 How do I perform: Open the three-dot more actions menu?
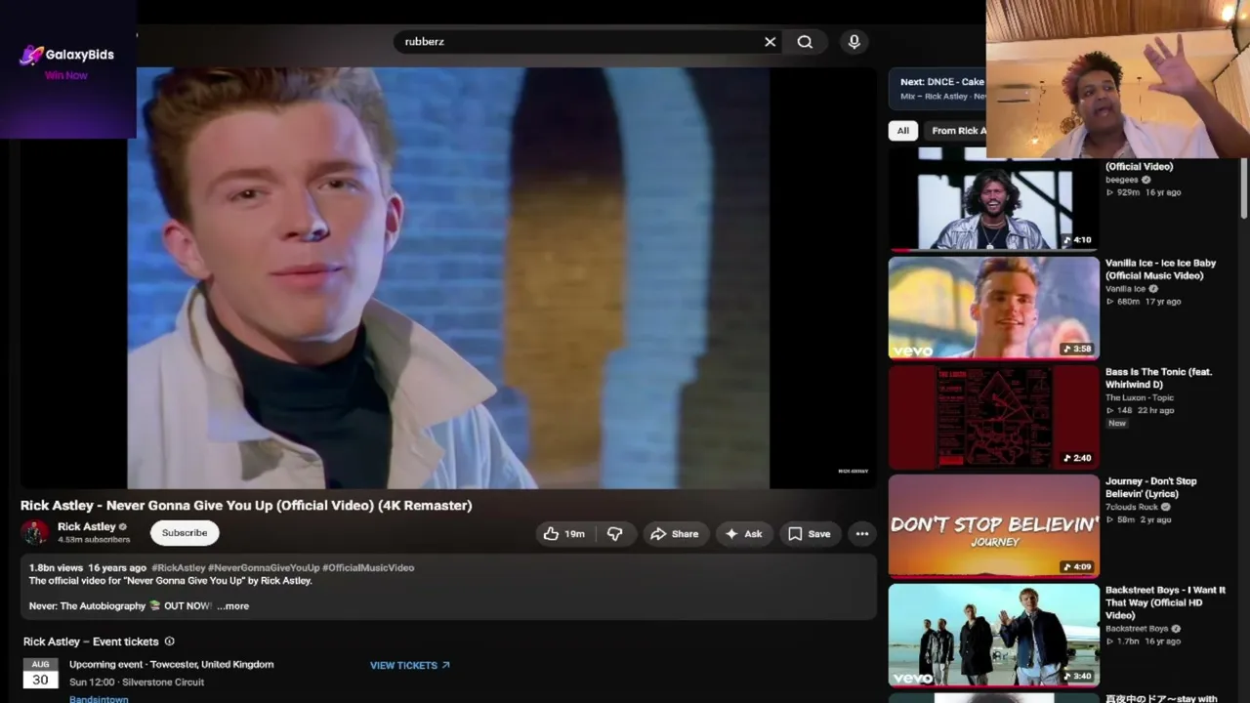862,534
